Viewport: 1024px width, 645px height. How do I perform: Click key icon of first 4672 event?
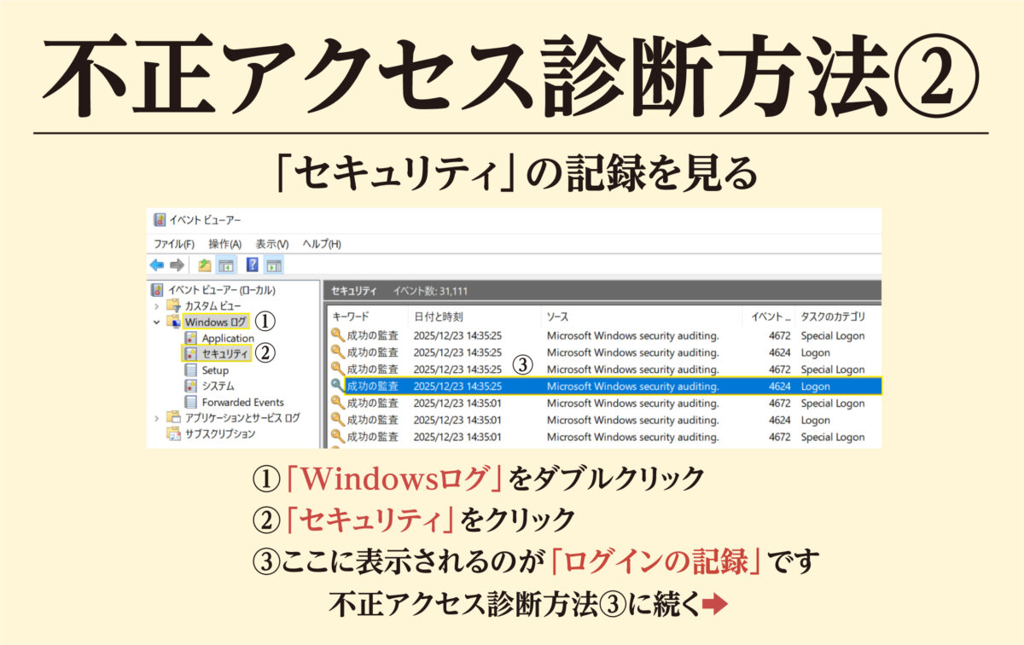click(337, 336)
